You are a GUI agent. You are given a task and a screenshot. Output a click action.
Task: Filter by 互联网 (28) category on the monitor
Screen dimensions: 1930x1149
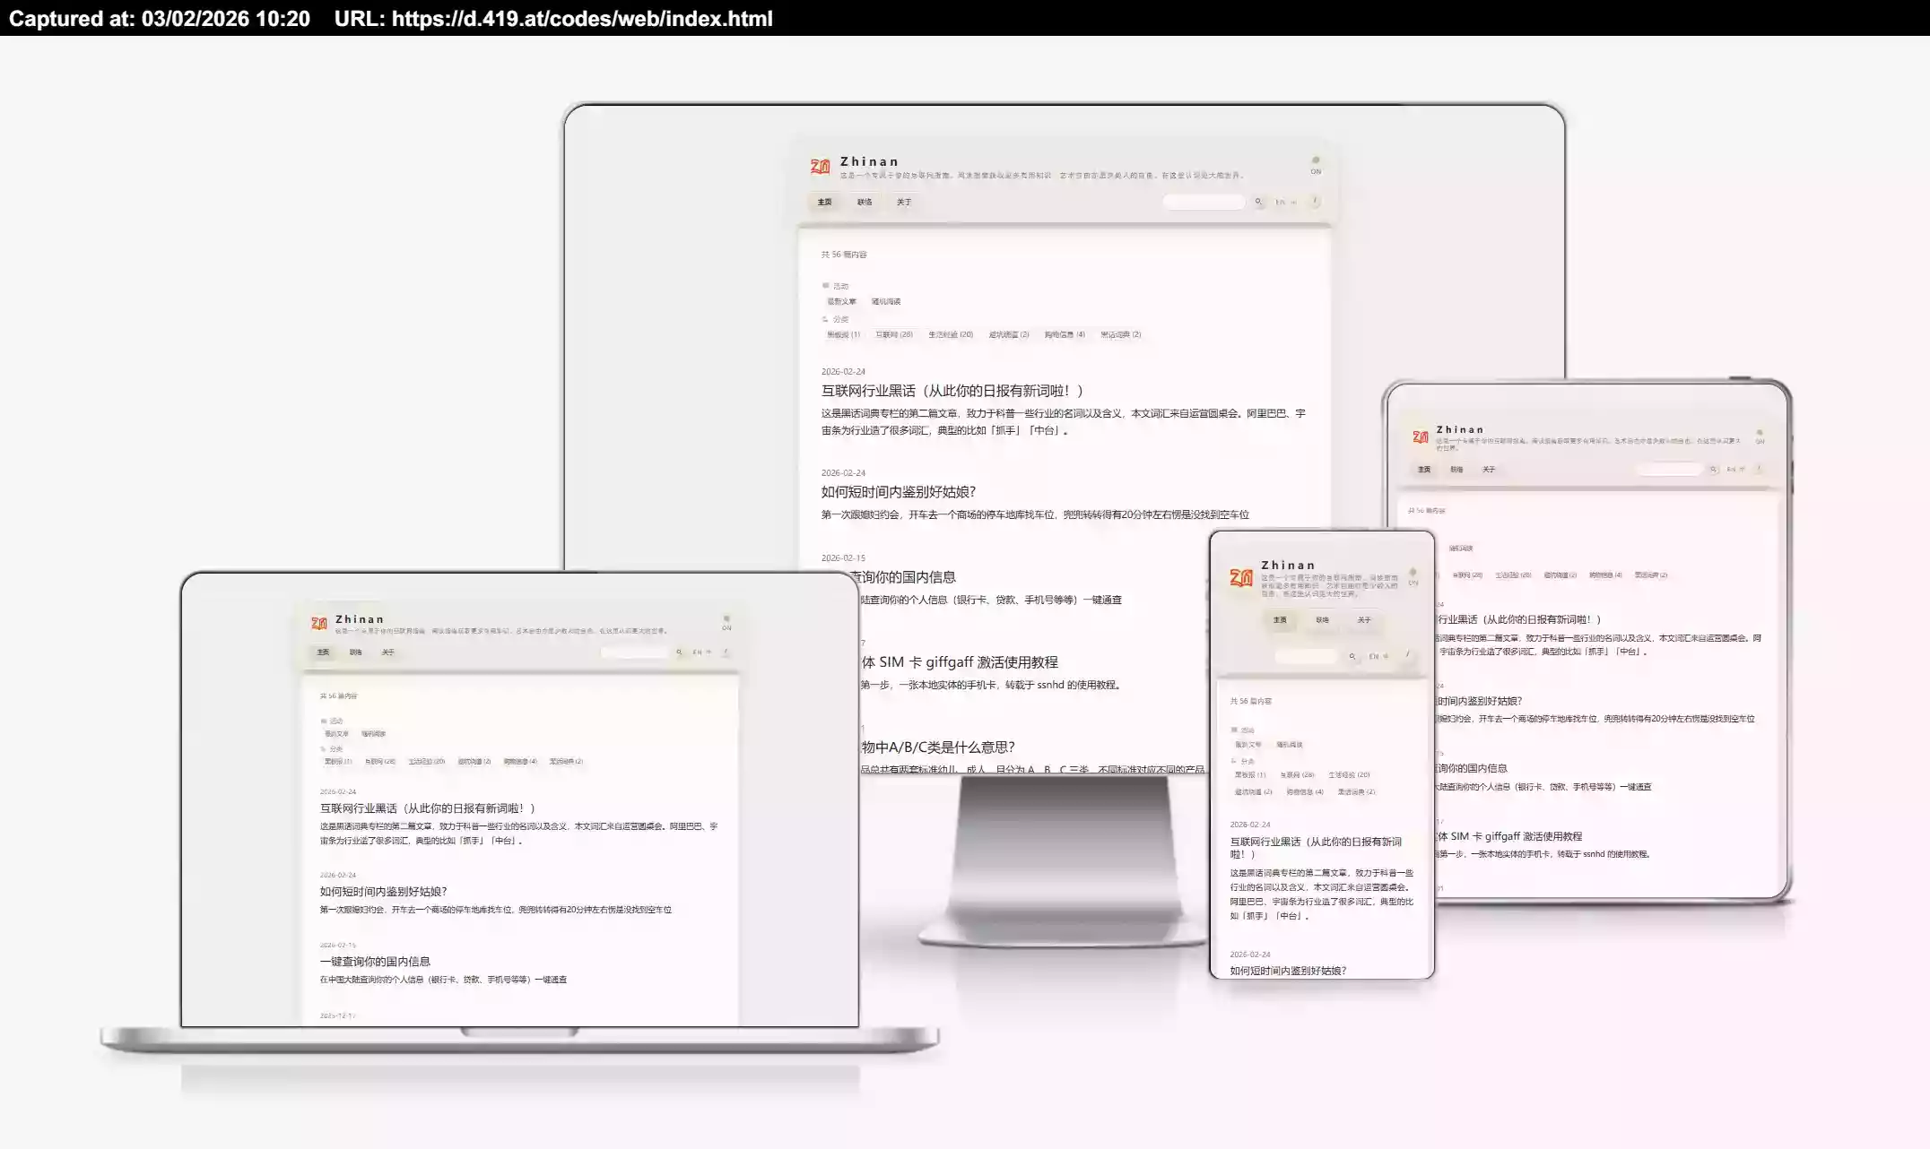point(894,334)
